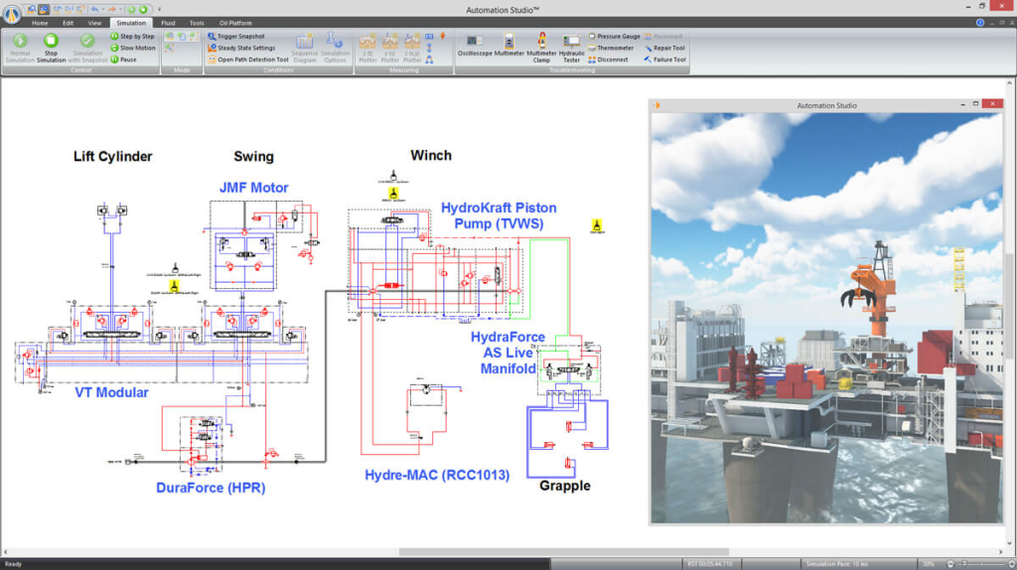Click the vertical scrollbar of diagram
Screen dimensions: 1017x570
[1009, 305]
